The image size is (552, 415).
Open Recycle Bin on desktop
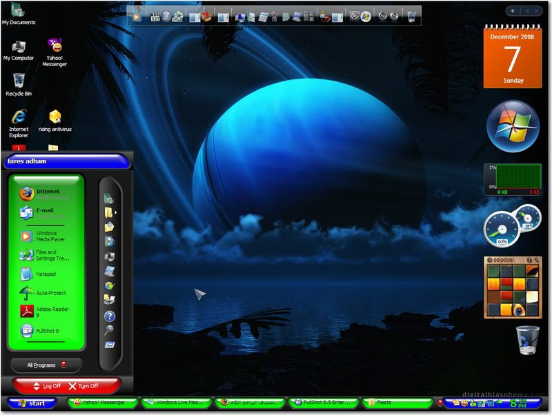(x=19, y=81)
